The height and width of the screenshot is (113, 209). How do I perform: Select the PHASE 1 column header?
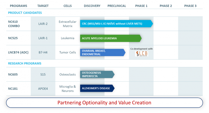coord(141,6)
